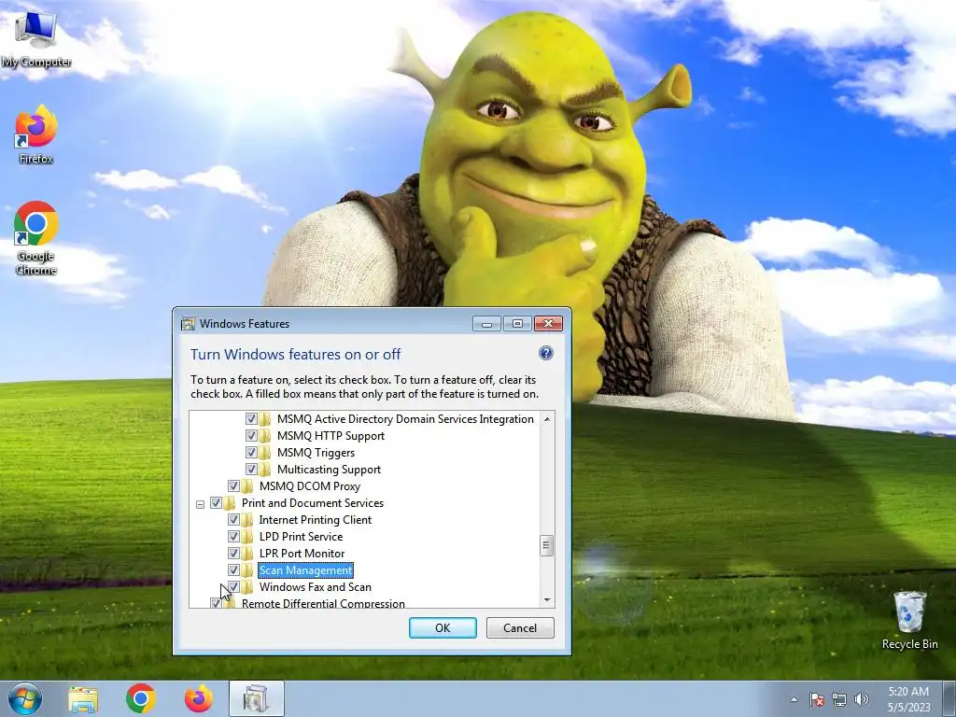The height and width of the screenshot is (717, 956).
Task: Click the Windows Features title bar icon
Action: (x=188, y=324)
